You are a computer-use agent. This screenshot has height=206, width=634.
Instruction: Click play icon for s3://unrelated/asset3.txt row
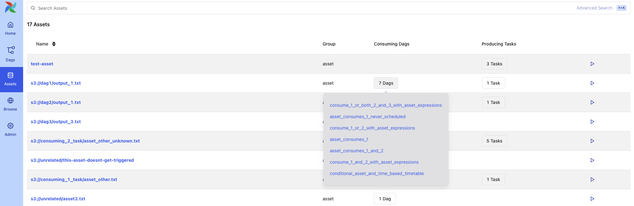592,199
